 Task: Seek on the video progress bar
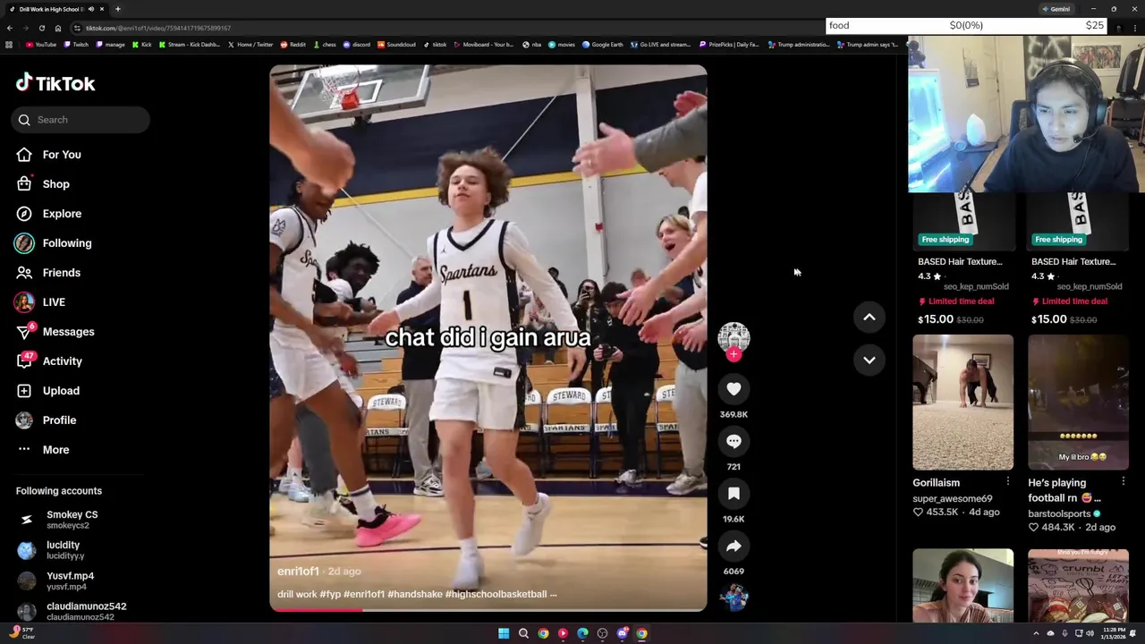(488, 610)
